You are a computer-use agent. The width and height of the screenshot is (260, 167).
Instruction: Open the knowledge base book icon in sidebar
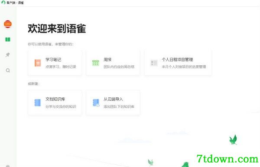[8, 39]
